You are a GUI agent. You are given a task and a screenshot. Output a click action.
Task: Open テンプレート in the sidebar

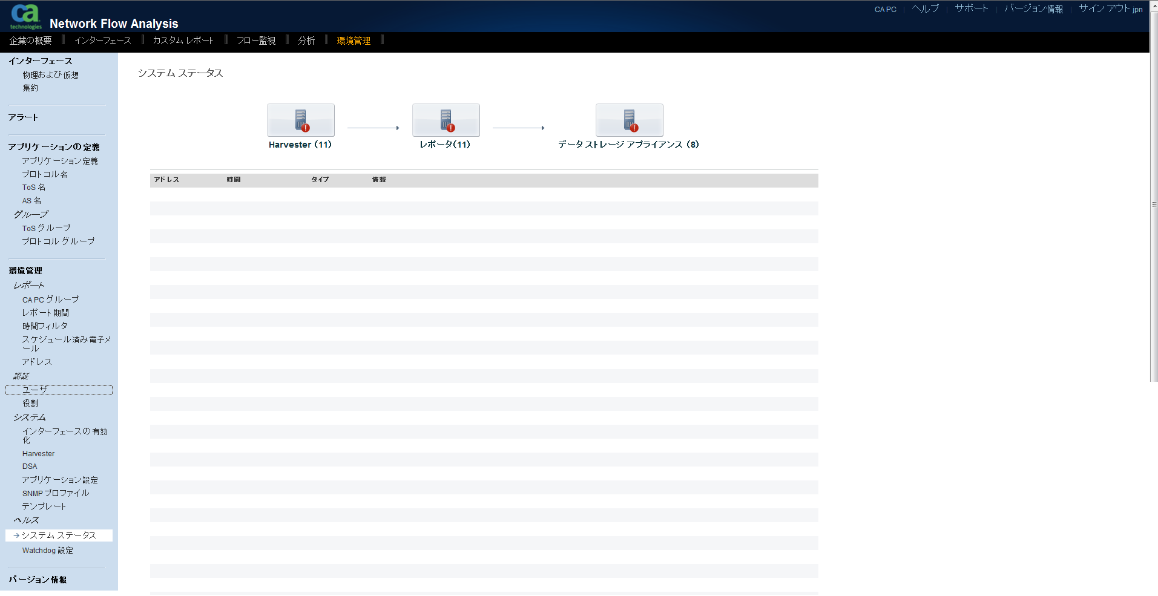pos(44,506)
